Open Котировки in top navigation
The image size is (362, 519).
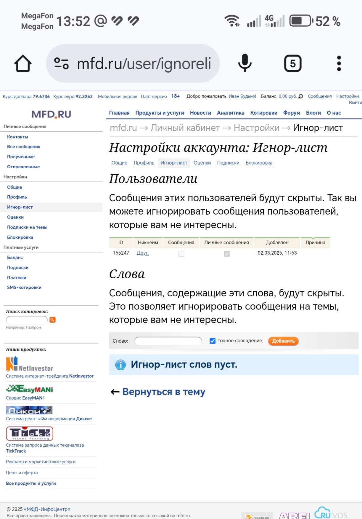coord(264,113)
